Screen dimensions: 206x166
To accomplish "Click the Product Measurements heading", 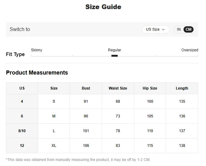I will pyautogui.click(x=37, y=73).
